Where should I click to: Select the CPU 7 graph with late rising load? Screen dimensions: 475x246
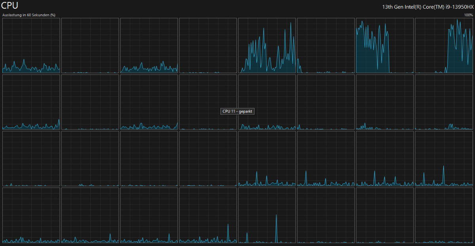pos(444,45)
